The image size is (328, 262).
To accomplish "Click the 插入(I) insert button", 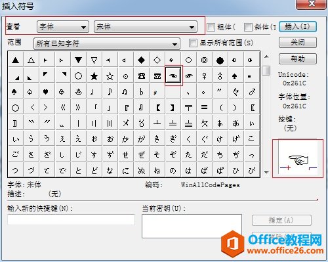I will pyautogui.click(x=298, y=27).
